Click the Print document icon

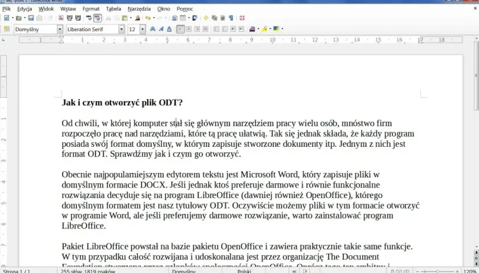point(70,18)
